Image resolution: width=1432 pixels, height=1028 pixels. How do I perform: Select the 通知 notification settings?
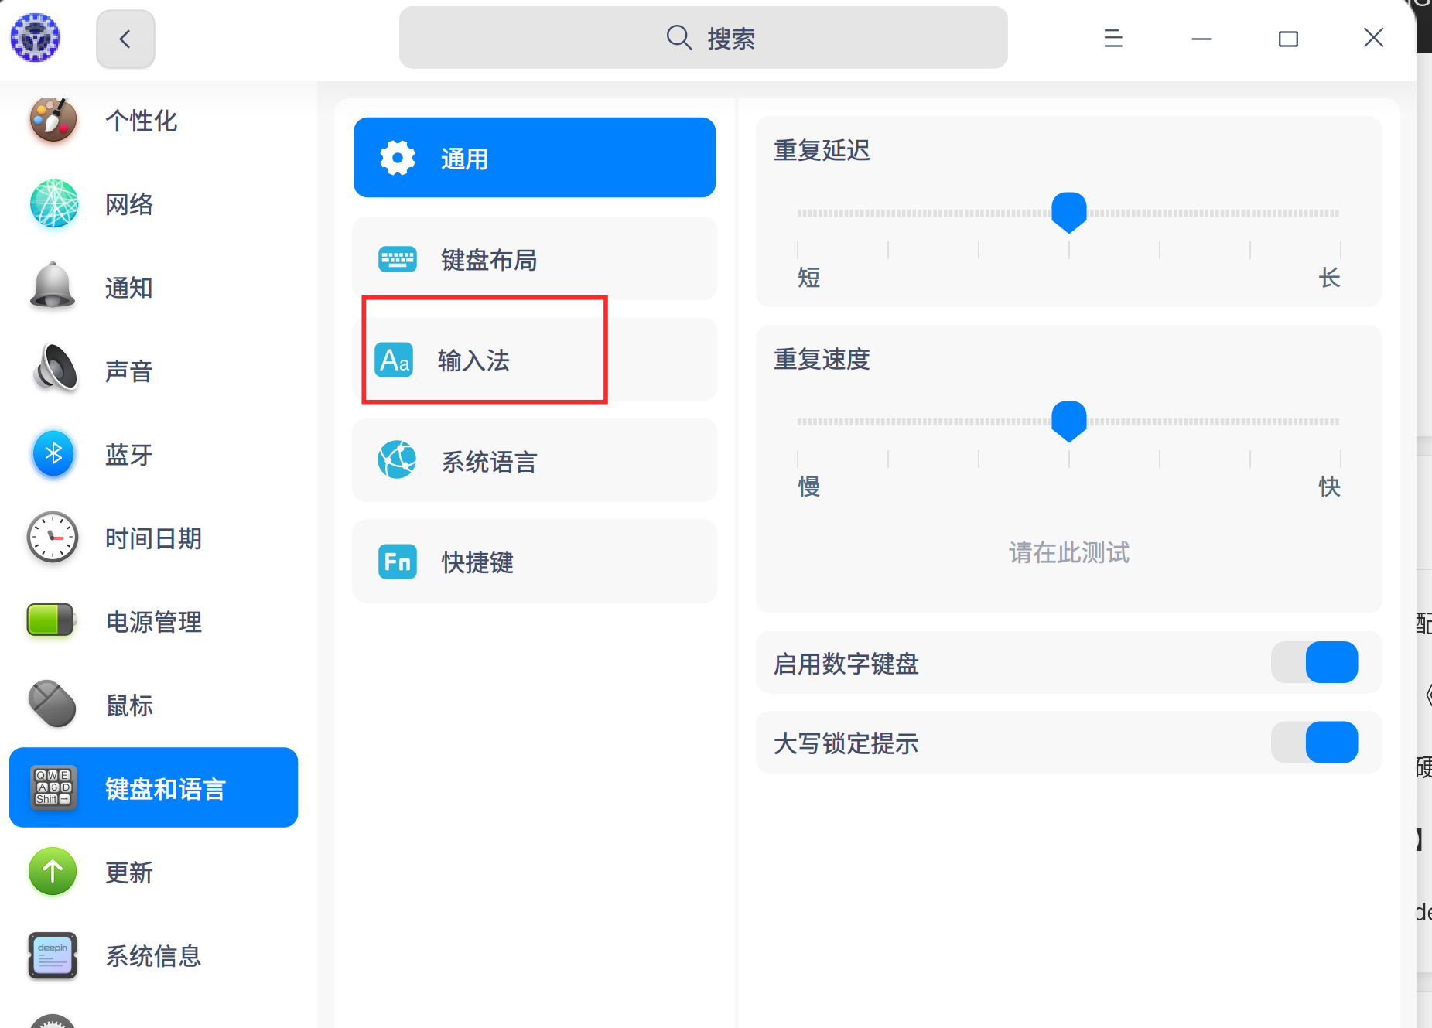[x=128, y=288]
